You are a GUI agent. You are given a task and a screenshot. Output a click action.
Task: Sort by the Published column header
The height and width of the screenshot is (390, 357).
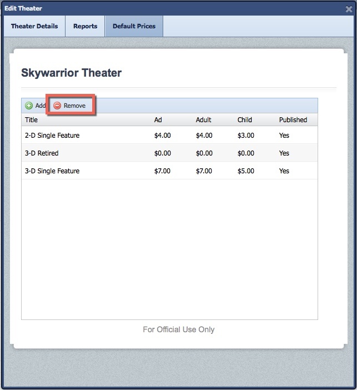293,120
